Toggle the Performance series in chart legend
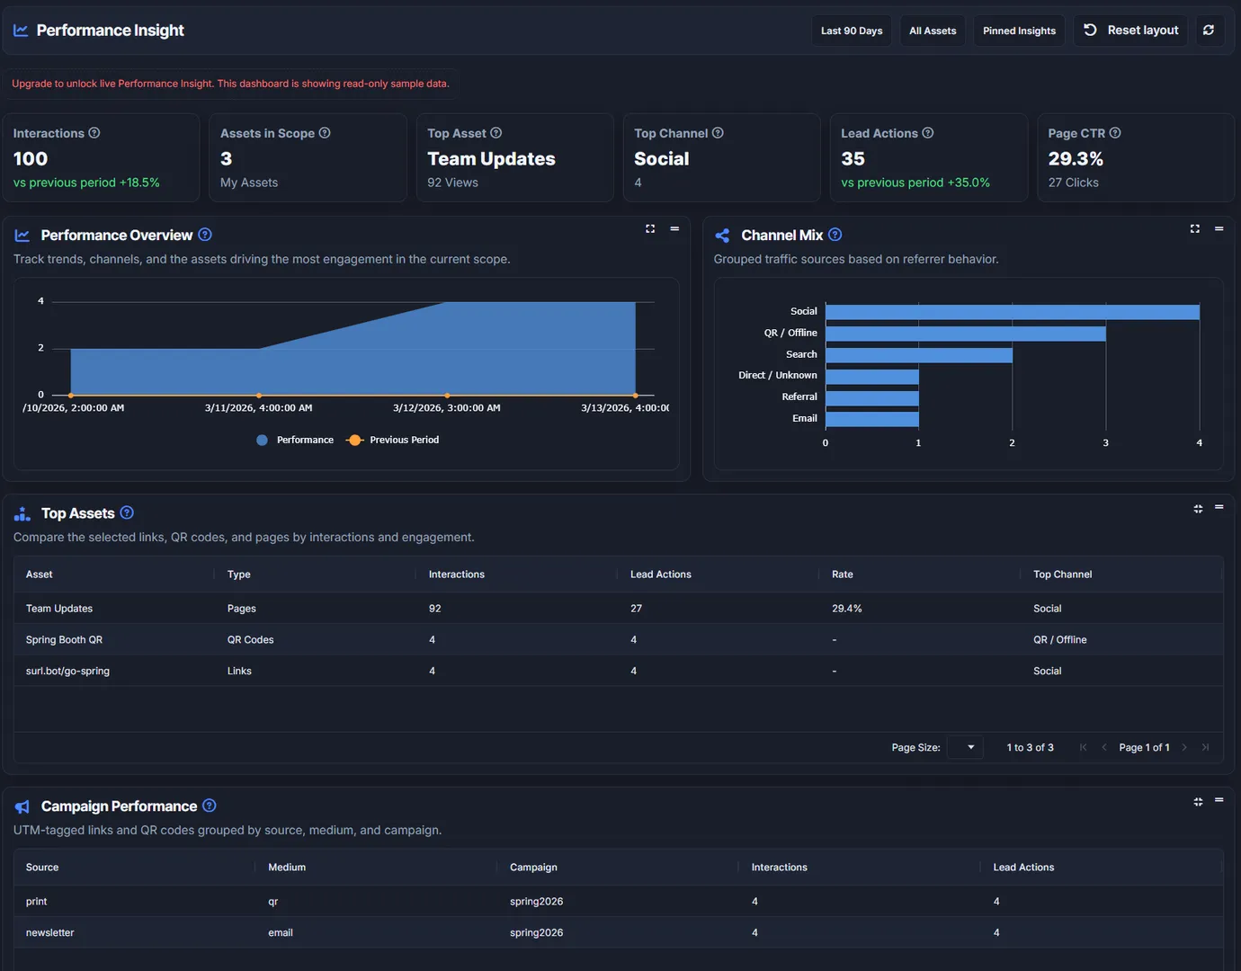Viewport: 1241px width, 971px height. (x=295, y=440)
